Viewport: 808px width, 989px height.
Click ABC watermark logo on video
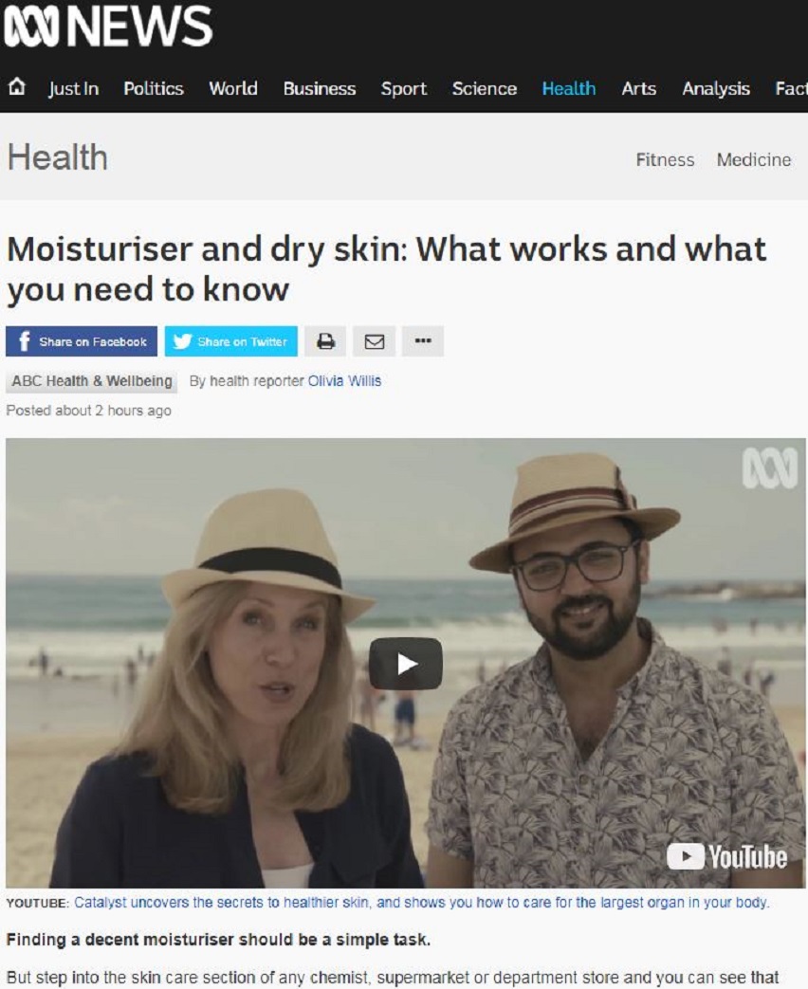pyautogui.click(x=770, y=468)
